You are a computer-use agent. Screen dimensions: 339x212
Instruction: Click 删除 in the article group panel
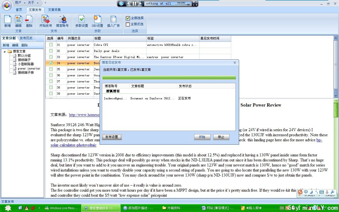[24, 45]
